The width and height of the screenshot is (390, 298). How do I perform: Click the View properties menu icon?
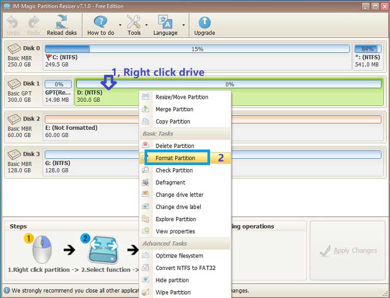[x=146, y=231]
